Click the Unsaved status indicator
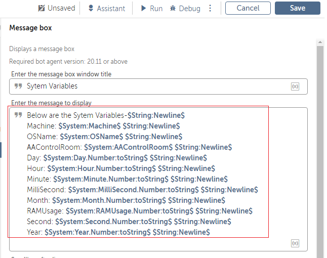This screenshot has width=327, height=258. click(x=57, y=8)
